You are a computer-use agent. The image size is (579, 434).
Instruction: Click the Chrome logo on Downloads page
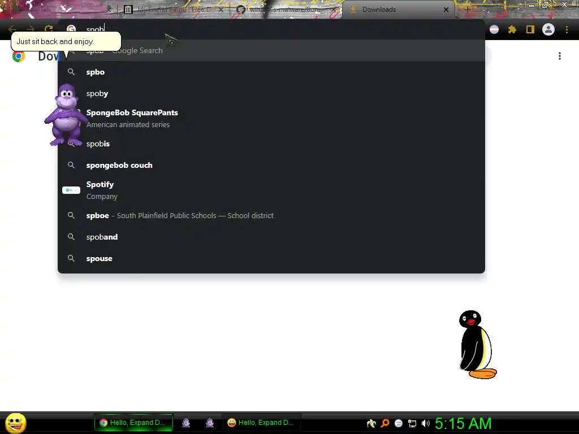coord(19,56)
